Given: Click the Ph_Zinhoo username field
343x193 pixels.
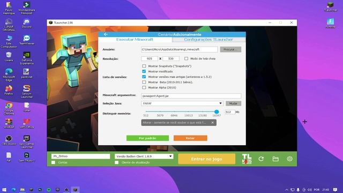Looking at the screenshot, I should point(81,156).
